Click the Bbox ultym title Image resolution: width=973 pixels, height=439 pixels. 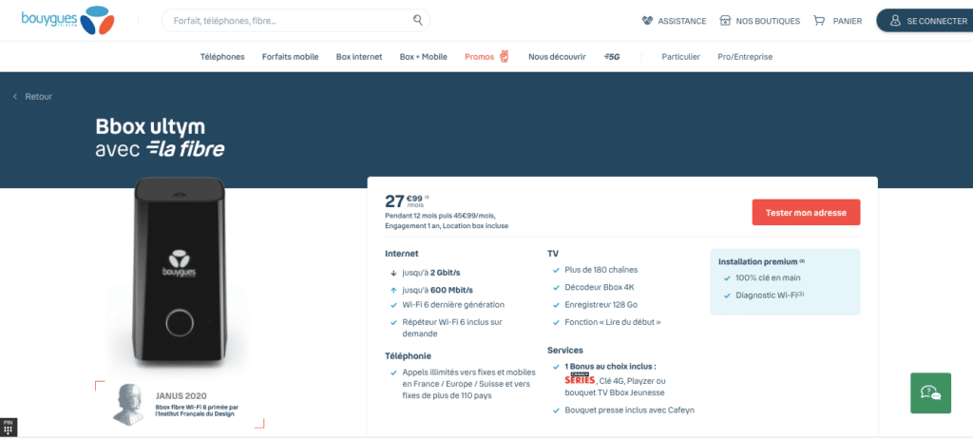150,127
